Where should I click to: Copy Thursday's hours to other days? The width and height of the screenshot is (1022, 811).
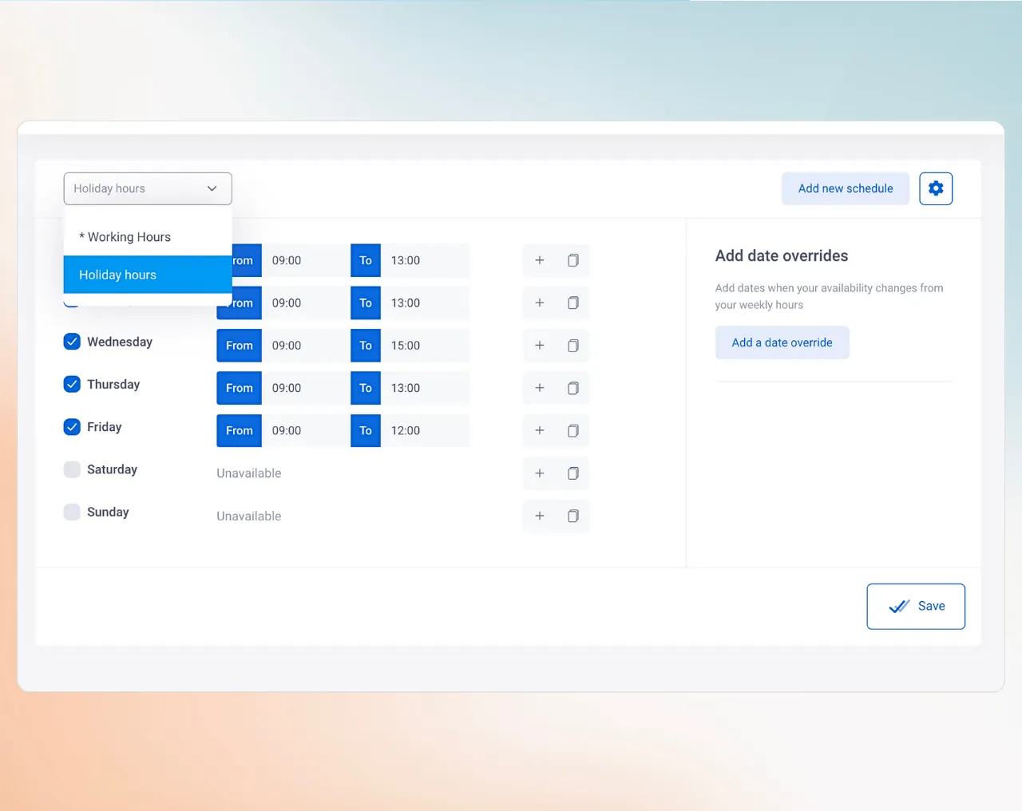[573, 388]
